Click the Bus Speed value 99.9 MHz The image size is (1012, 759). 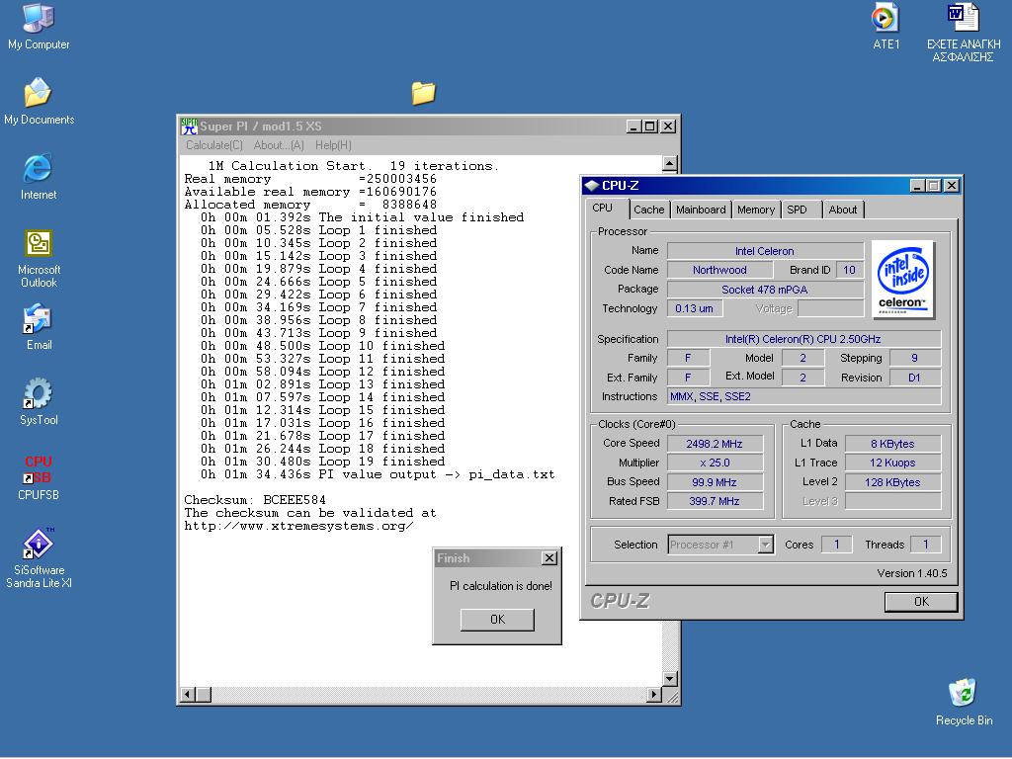pos(715,482)
